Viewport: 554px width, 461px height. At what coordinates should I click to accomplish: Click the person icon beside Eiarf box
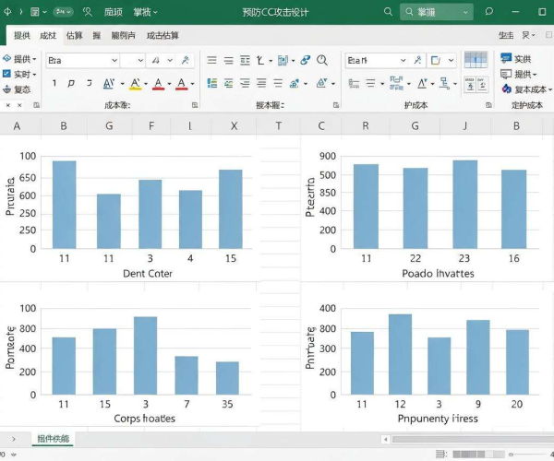point(417,60)
